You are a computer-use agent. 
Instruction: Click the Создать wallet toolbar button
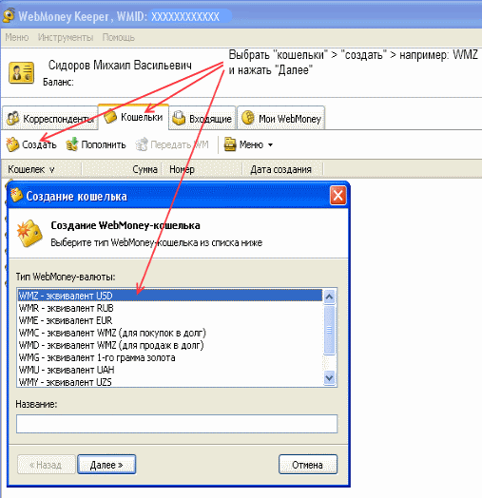point(31,144)
